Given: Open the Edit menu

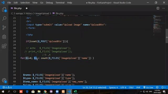Looking at the screenshot, I should (x=15, y=3).
